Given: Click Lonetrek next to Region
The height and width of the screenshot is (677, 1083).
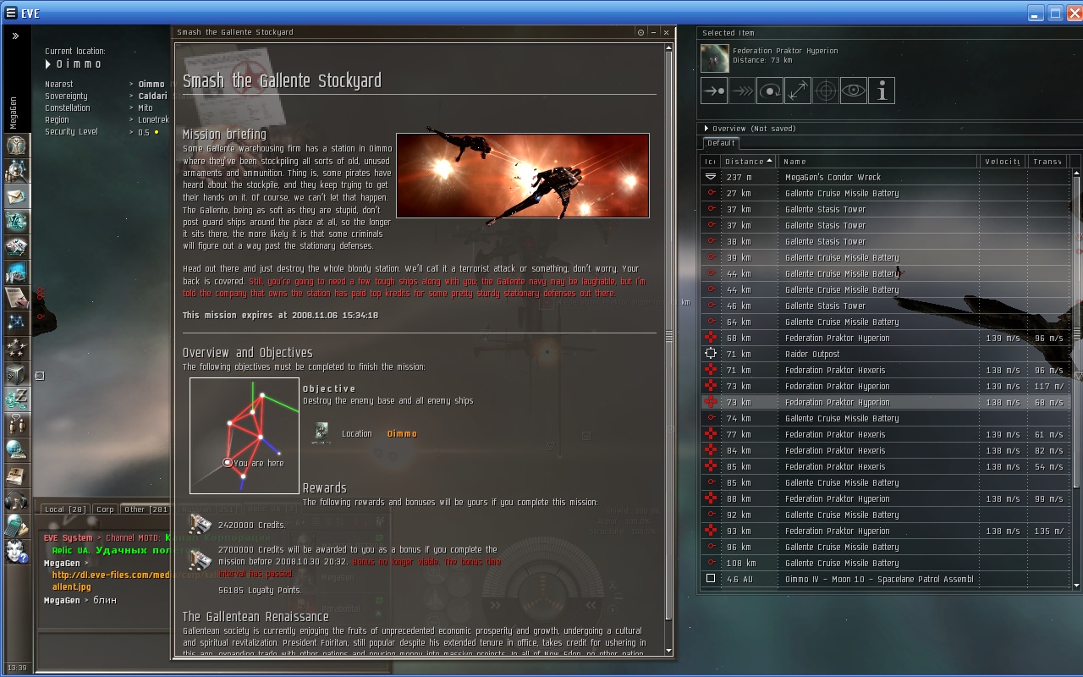Looking at the screenshot, I should 154,119.
